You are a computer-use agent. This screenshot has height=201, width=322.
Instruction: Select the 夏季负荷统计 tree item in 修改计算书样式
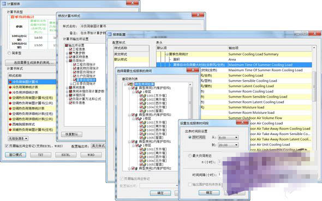[x=86, y=80]
